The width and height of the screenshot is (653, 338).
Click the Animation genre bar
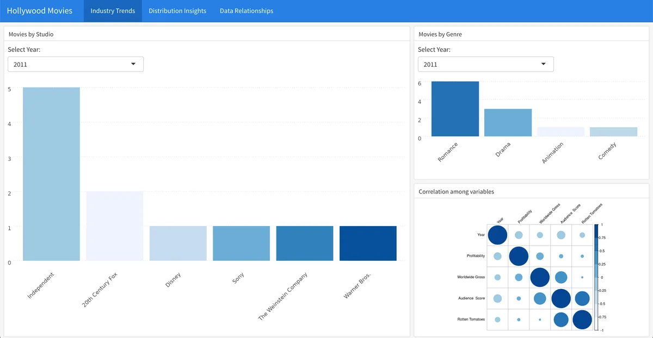point(560,132)
